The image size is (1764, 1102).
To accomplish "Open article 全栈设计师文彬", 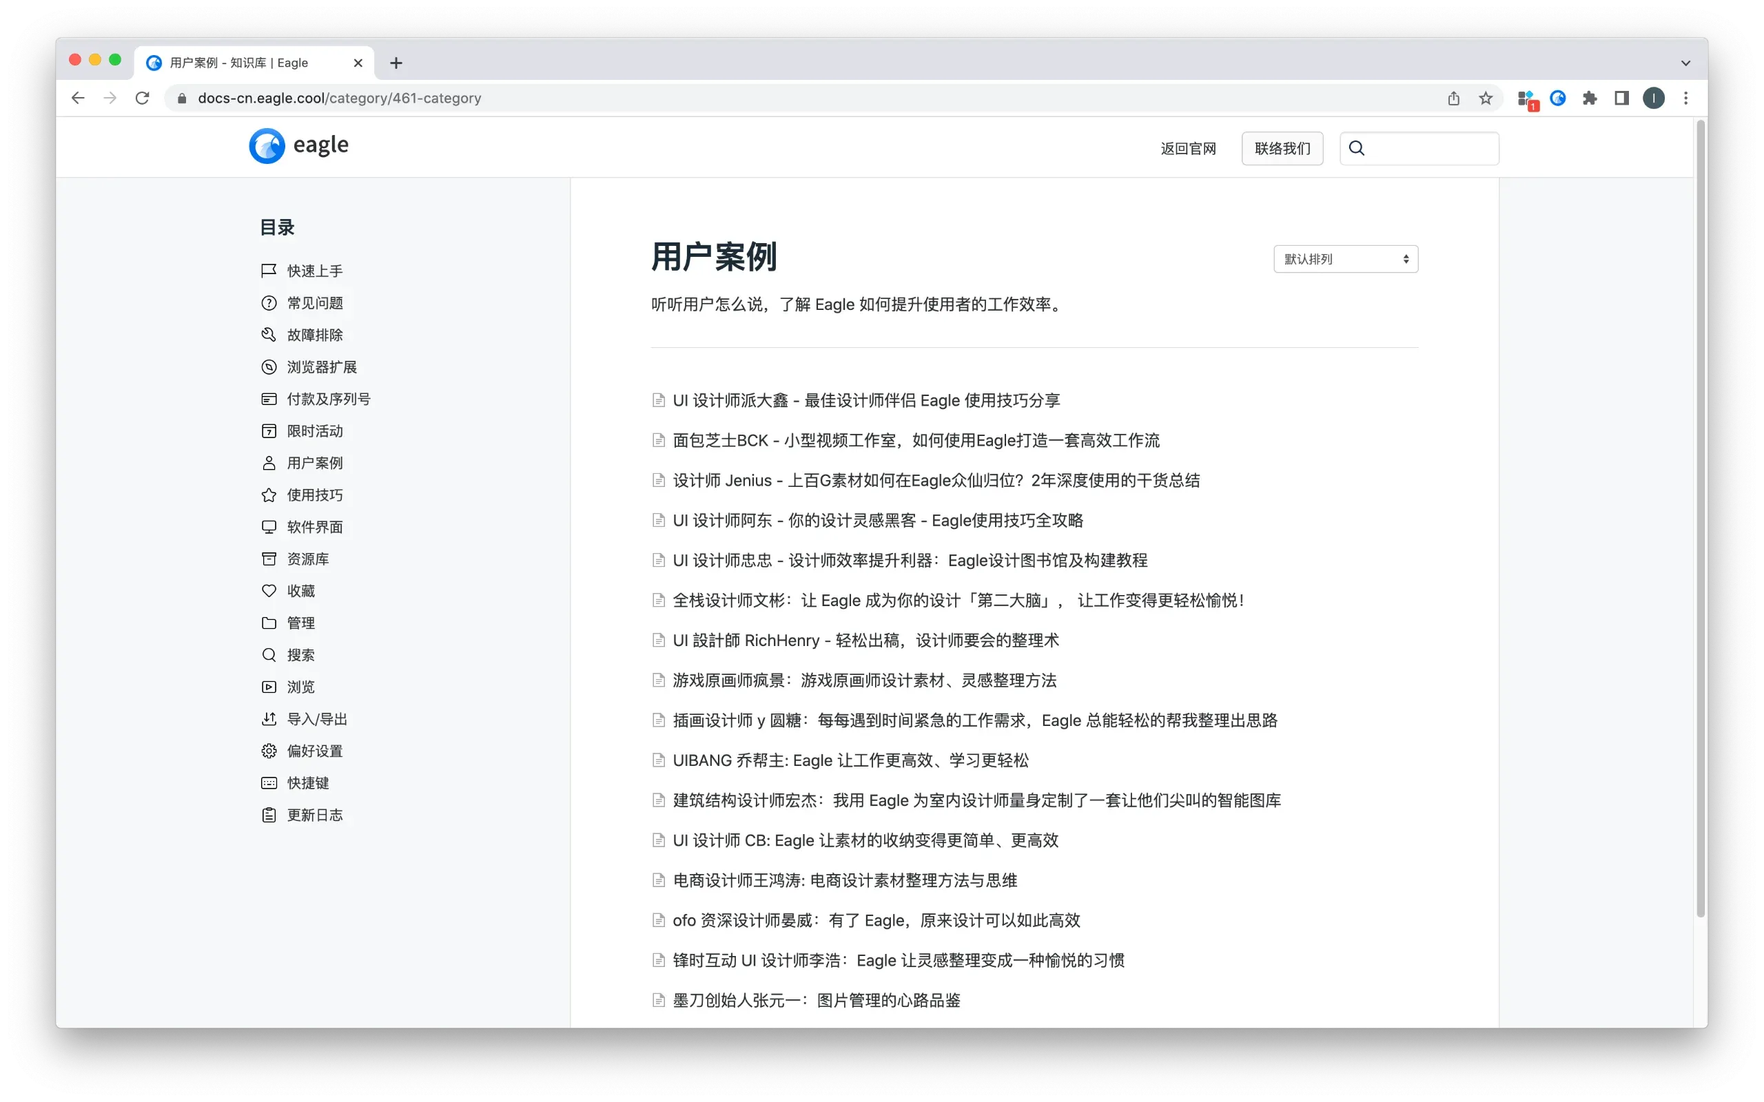I will (958, 601).
